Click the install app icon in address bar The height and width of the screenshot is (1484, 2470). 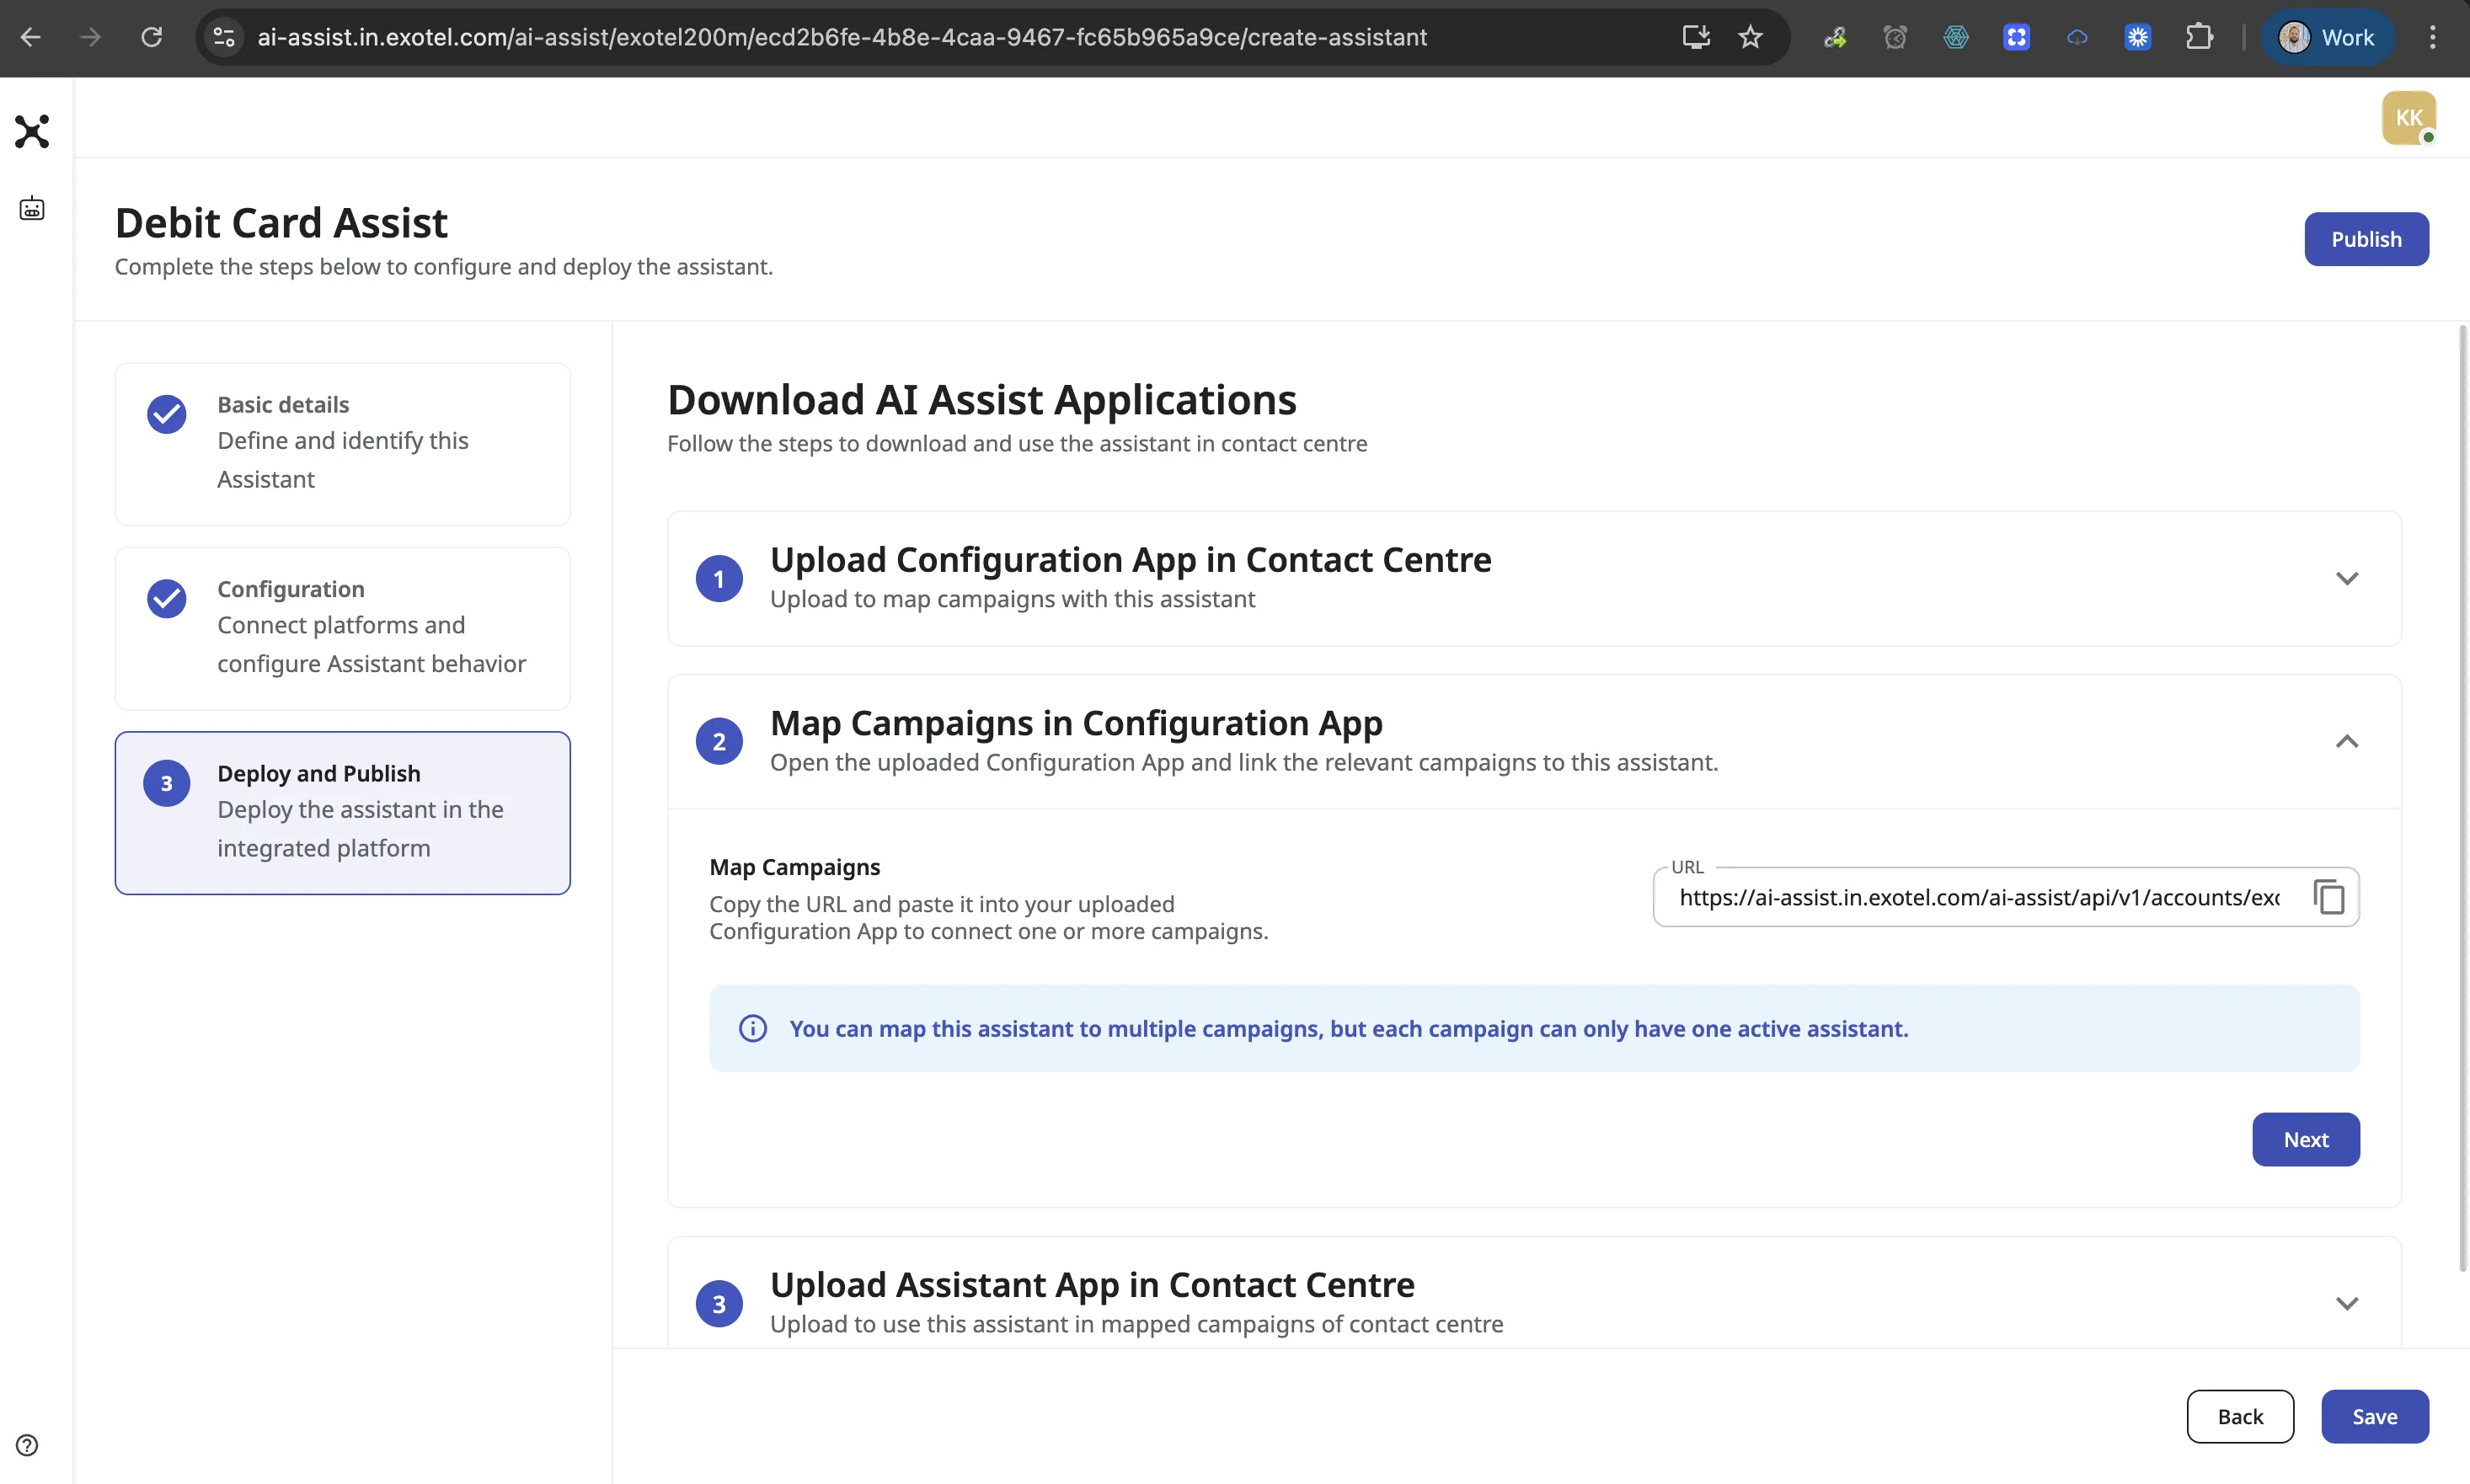pyautogui.click(x=1696, y=37)
